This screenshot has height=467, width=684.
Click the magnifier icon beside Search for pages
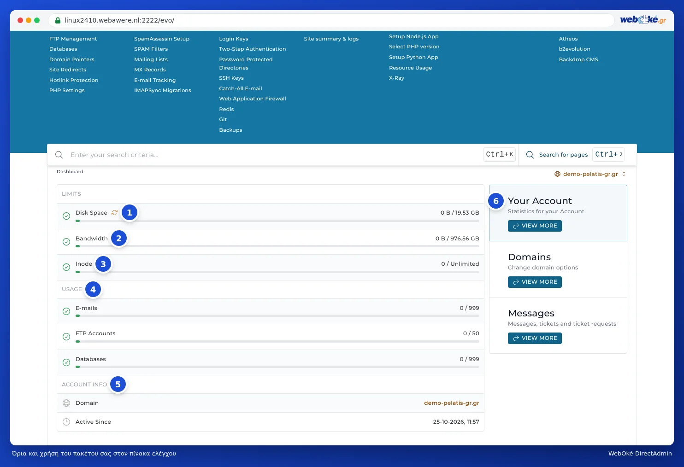530,155
